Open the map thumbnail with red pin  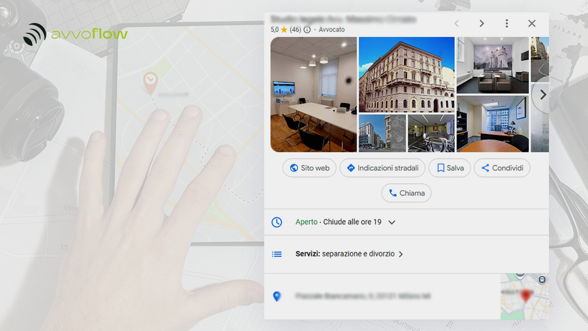[524, 297]
